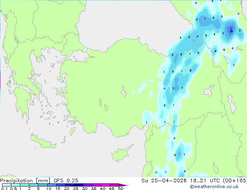Click the legend swatch between 45 and 50
The height and width of the screenshot is (190, 247).
(115, 185)
